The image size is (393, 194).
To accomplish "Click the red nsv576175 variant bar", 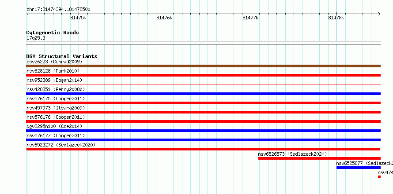I will coord(203,103).
